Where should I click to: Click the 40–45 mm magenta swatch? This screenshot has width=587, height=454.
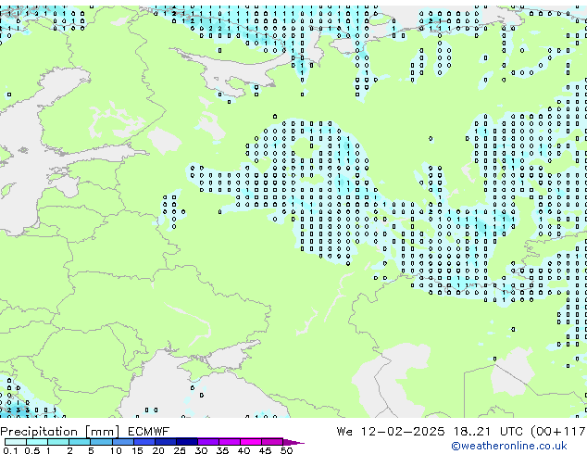coord(251,442)
